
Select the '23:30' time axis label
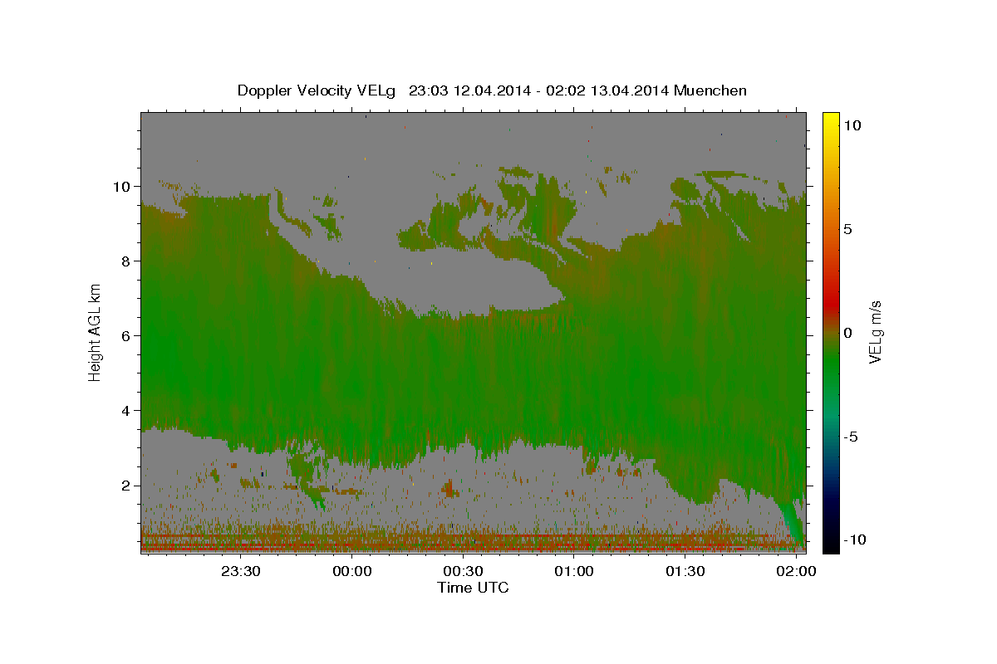[241, 571]
